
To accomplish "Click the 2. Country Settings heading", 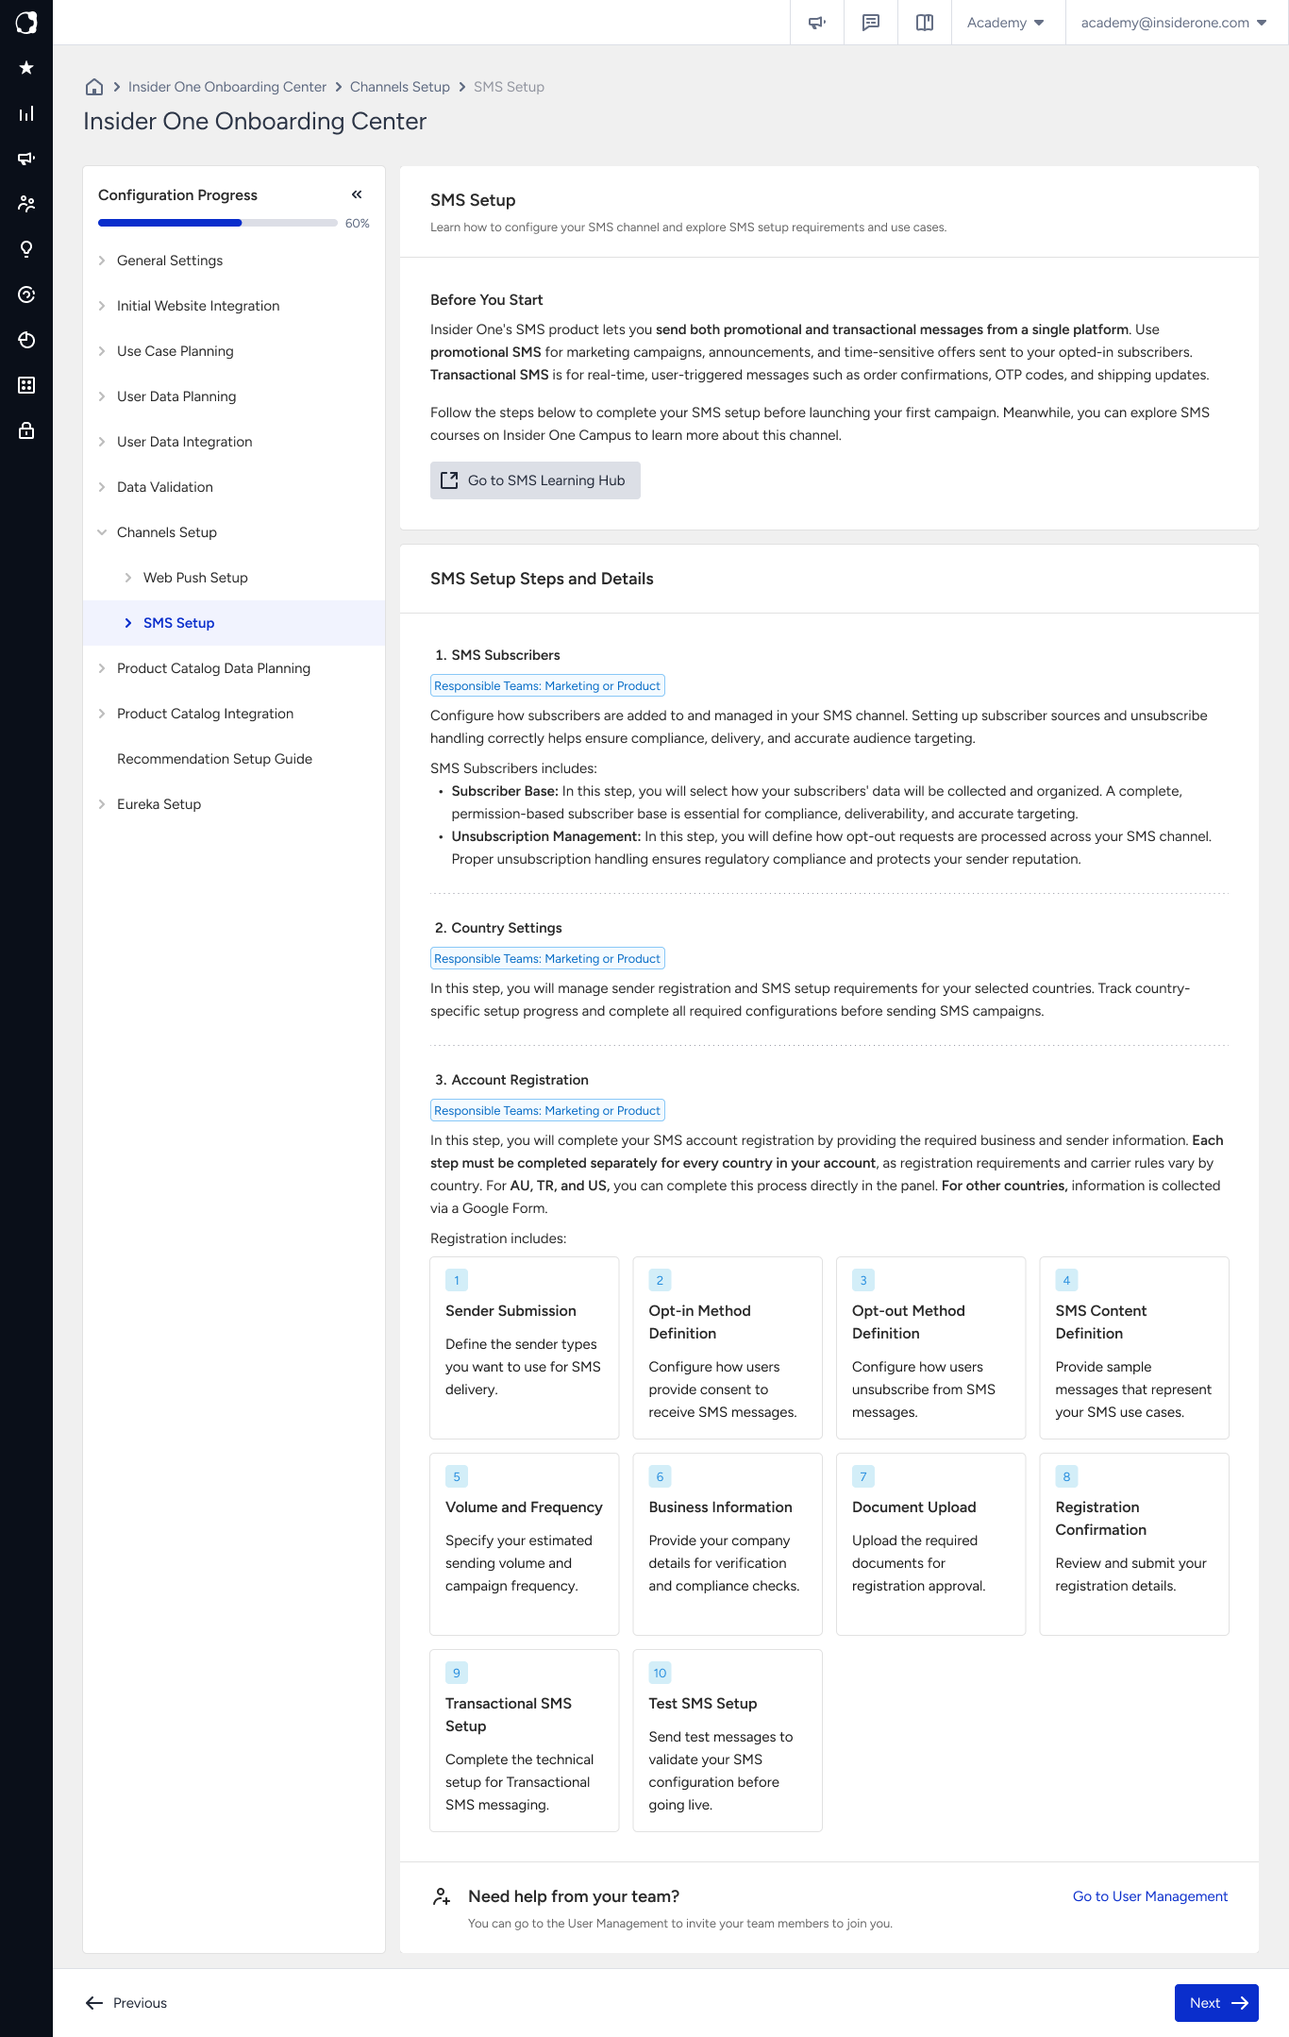I will point(498,928).
